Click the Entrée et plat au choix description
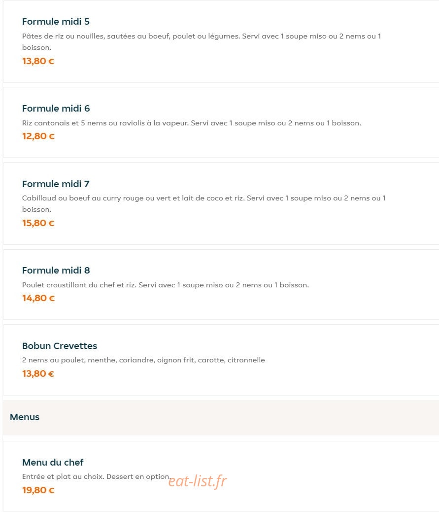The height and width of the screenshot is (512, 439). 96,477
